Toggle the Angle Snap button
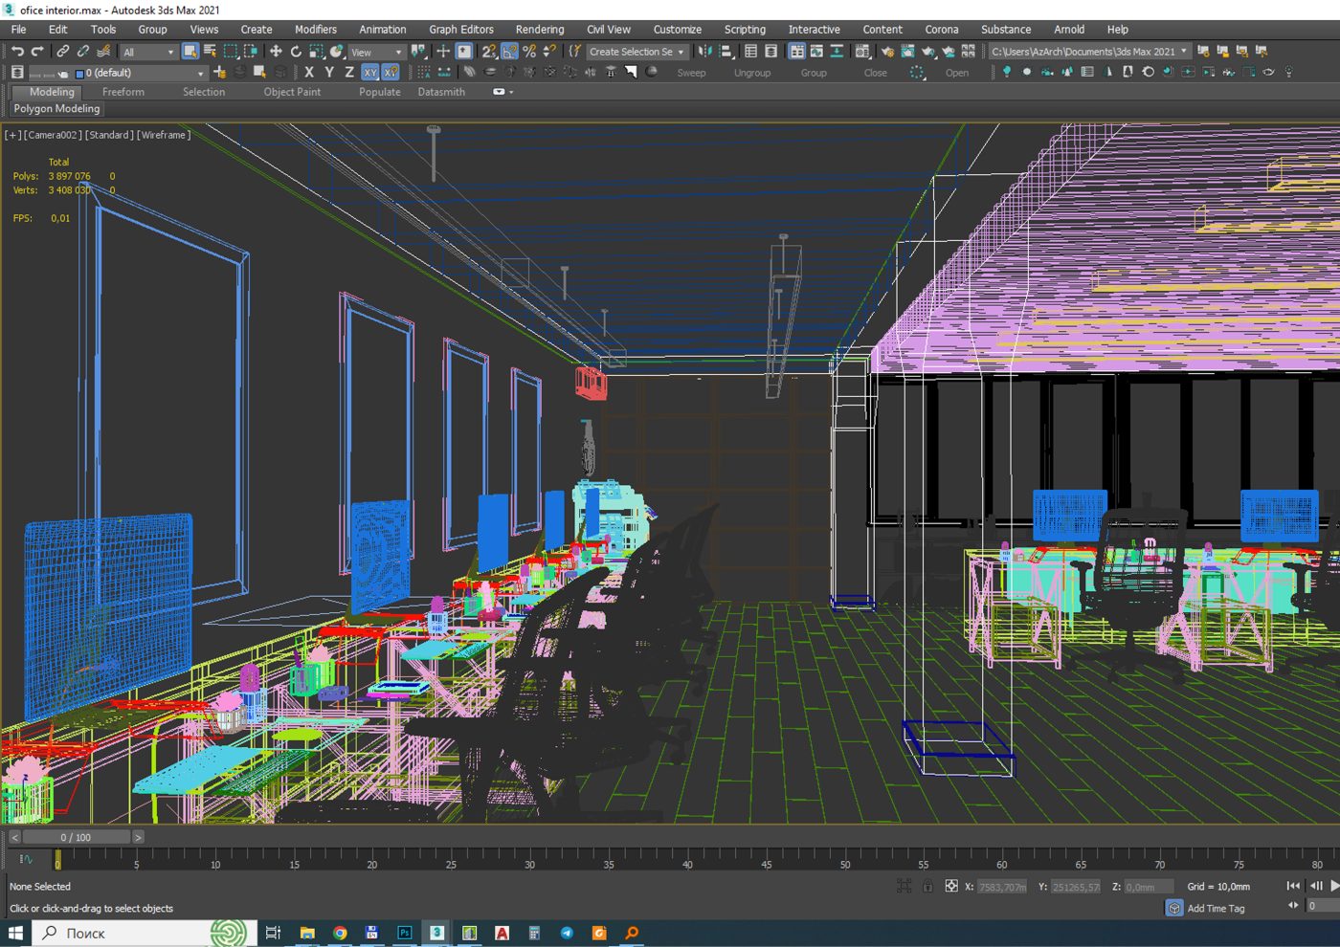The width and height of the screenshot is (1340, 947). coord(509,52)
